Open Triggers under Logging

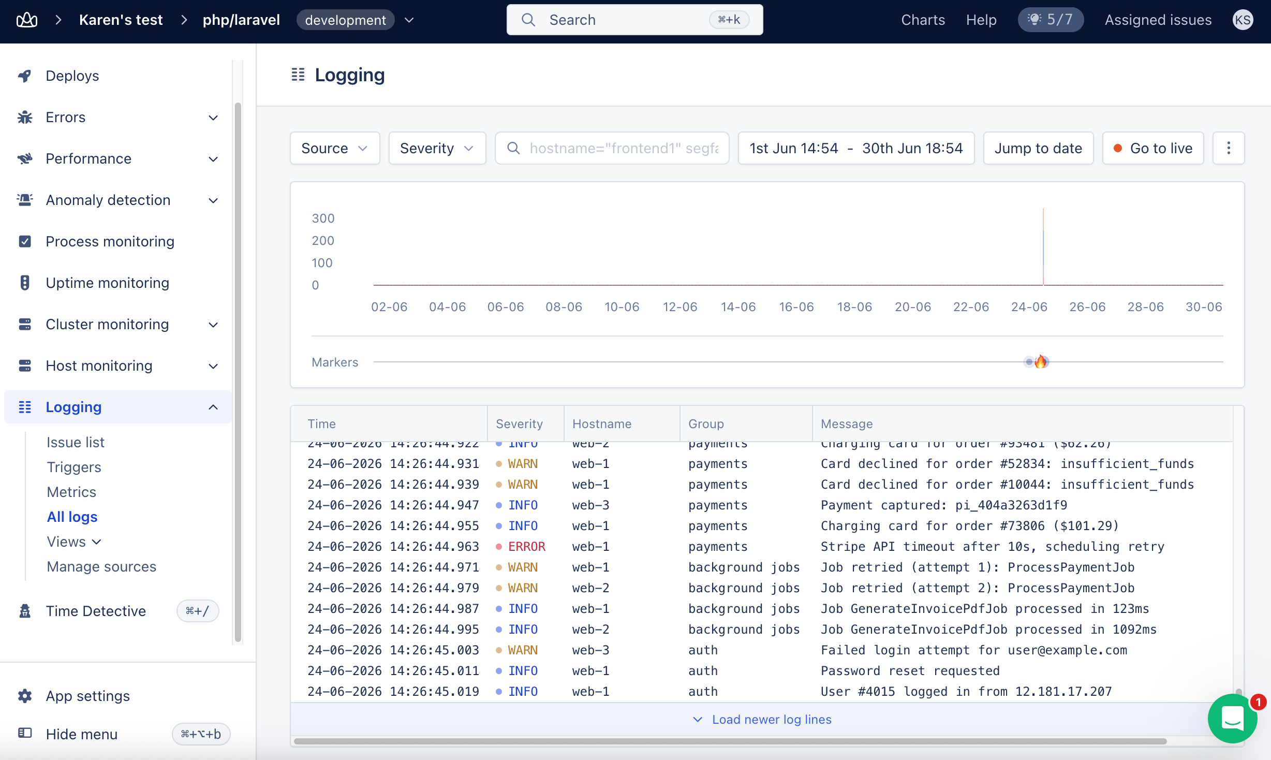74,467
